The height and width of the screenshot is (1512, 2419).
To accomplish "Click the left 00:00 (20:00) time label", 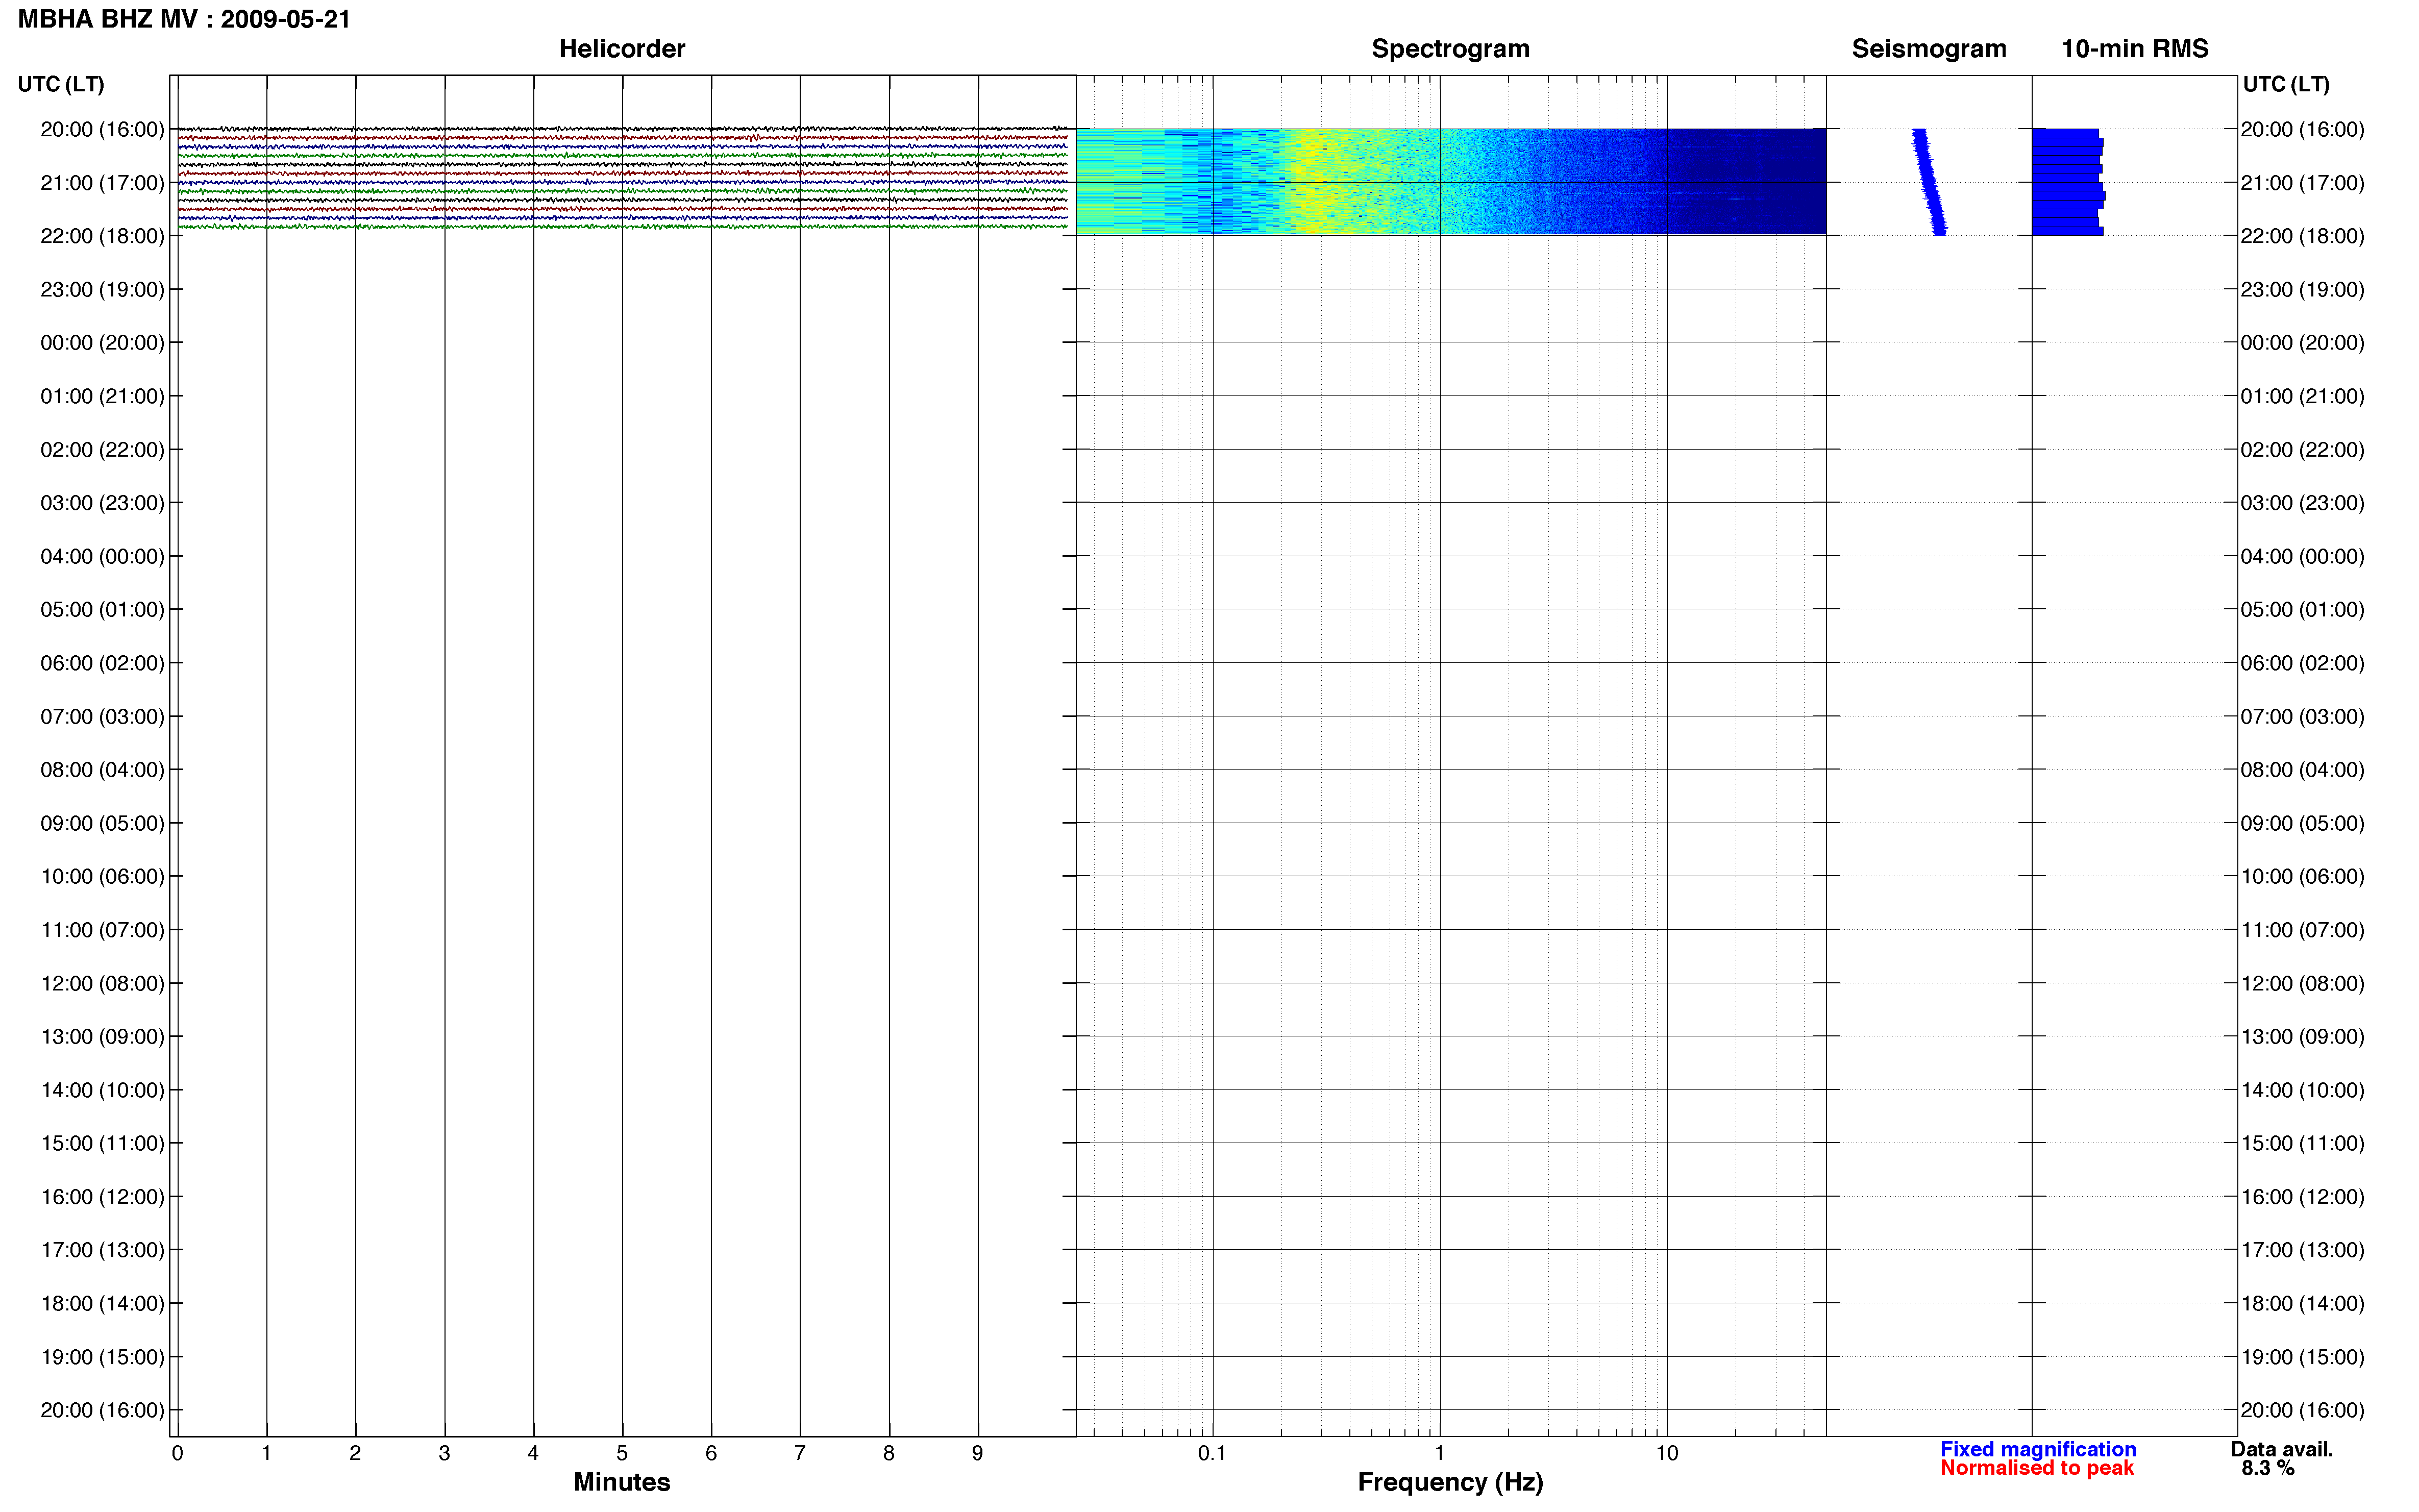I will (x=102, y=343).
